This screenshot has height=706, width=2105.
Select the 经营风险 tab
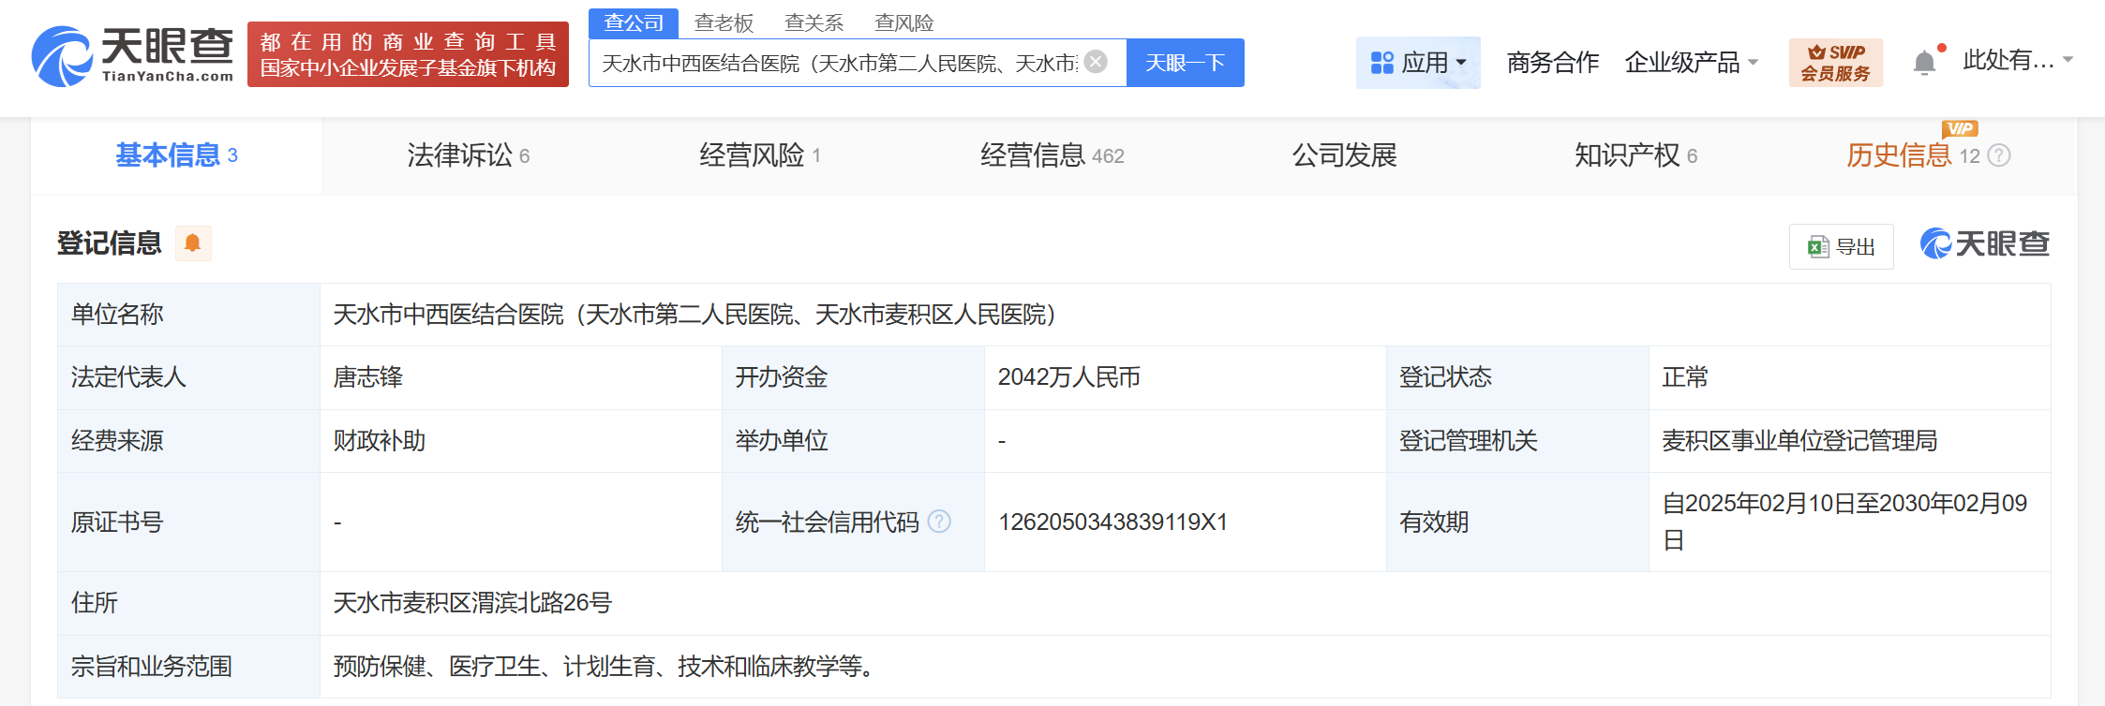[x=760, y=155]
